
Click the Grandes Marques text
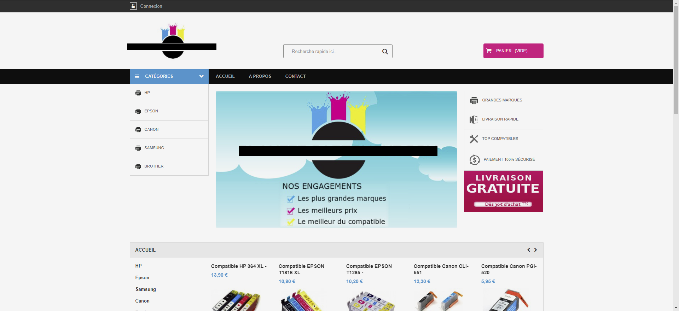tap(502, 100)
